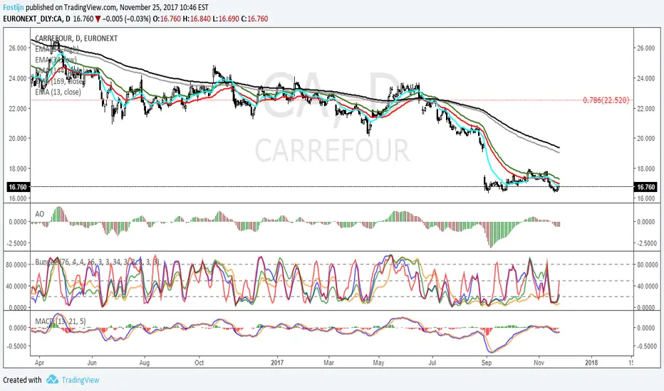Image resolution: width=664 pixels, height=391 pixels.
Task: Click -0.5000 on the MACD right scale
Action: [x=645, y=346]
